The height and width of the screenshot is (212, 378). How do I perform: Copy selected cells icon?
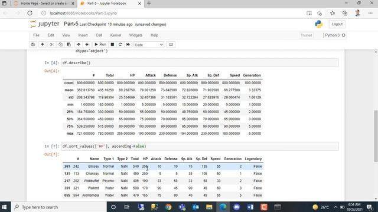pos(60,45)
